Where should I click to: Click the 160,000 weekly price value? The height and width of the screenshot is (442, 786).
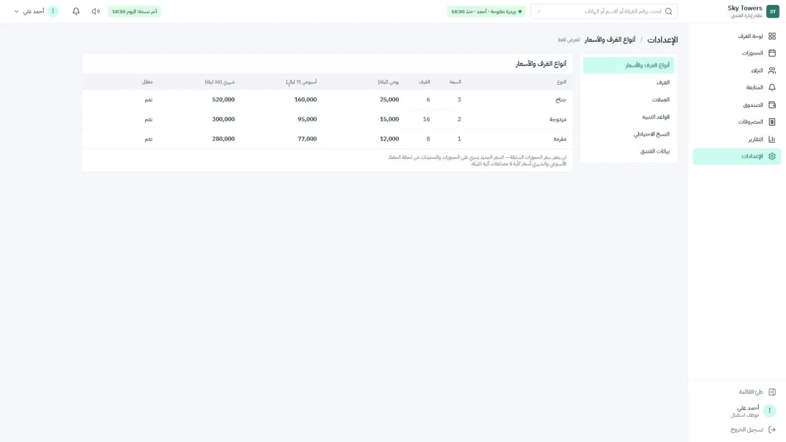[x=306, y=99]
